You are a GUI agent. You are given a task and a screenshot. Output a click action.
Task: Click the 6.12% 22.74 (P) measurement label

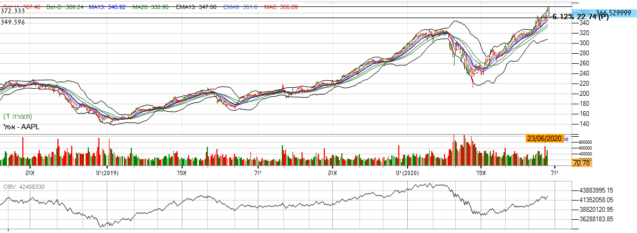580,17
